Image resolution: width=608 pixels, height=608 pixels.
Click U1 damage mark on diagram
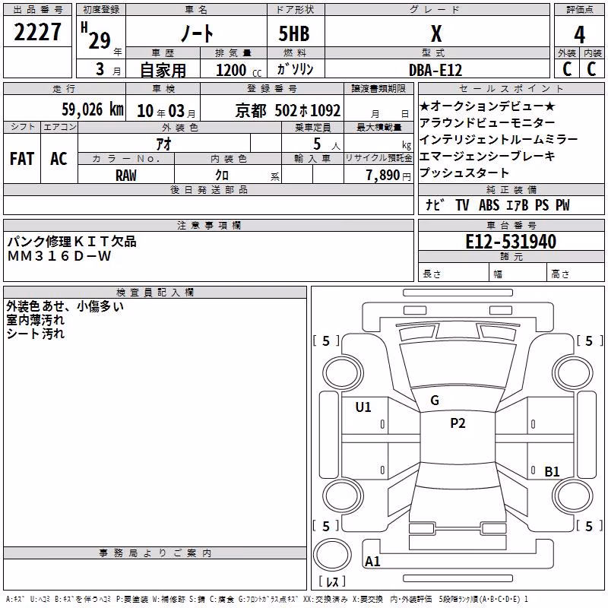coord(363,407)
